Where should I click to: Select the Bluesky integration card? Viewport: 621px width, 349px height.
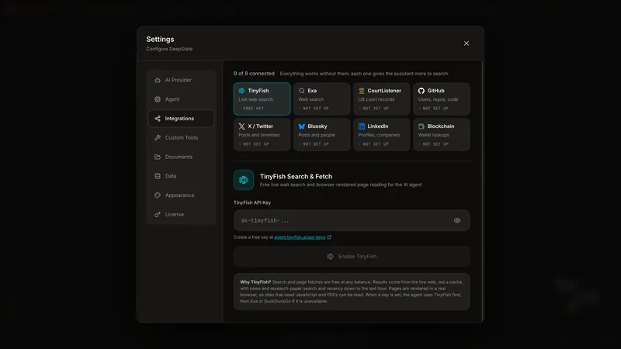coord(321,134)
